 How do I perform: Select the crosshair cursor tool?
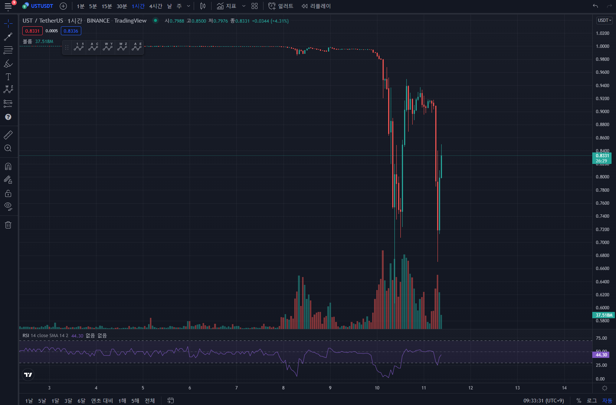point(8,24)
